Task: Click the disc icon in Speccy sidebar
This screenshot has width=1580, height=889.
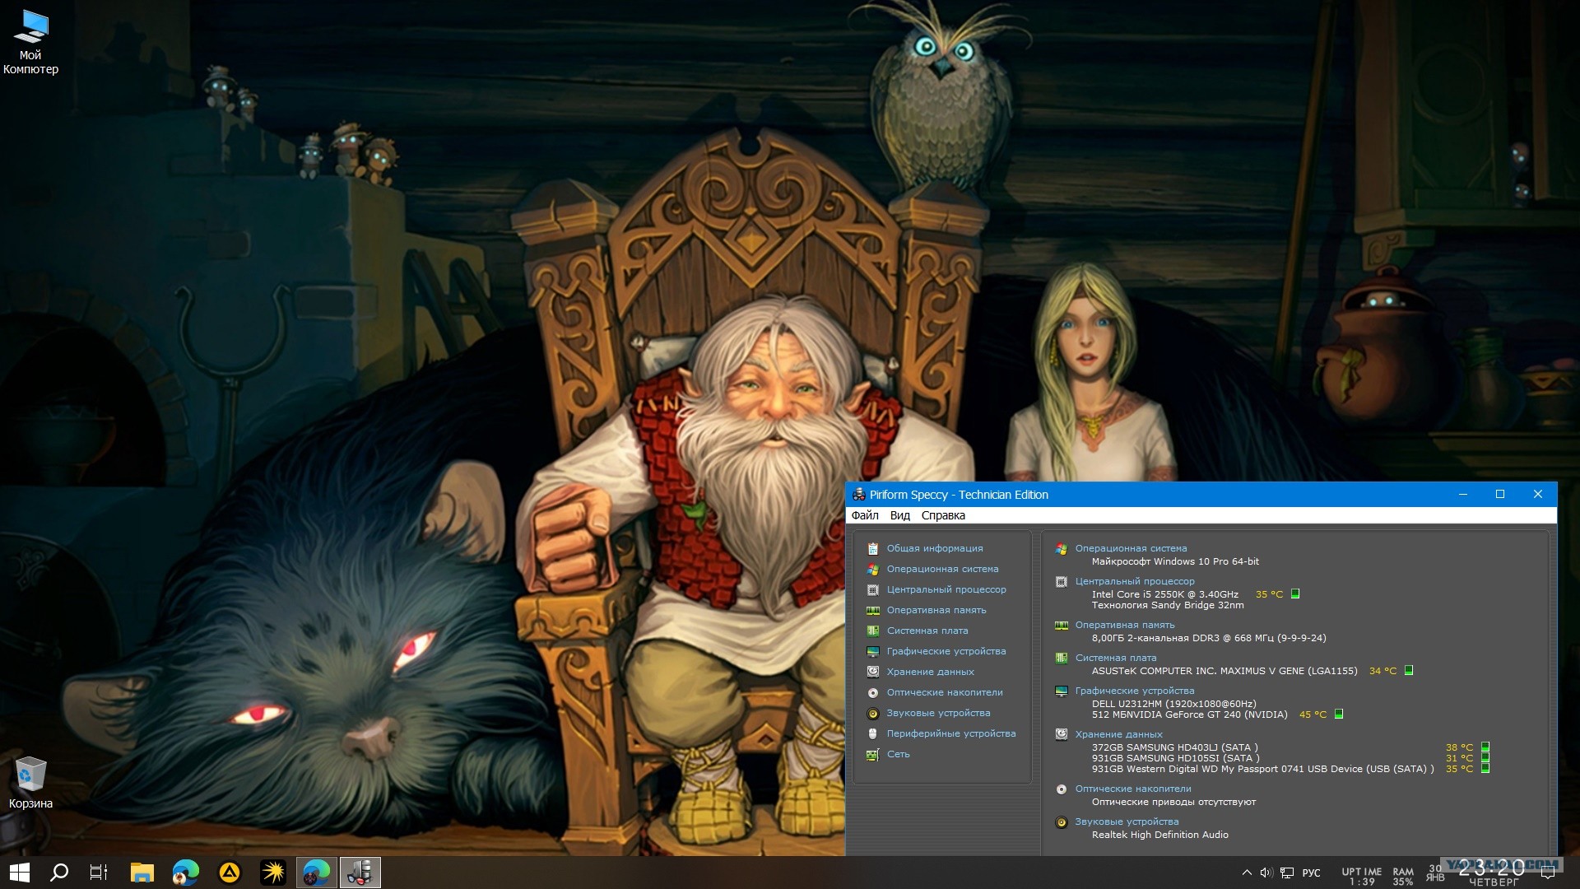Action: coord(872,692)
